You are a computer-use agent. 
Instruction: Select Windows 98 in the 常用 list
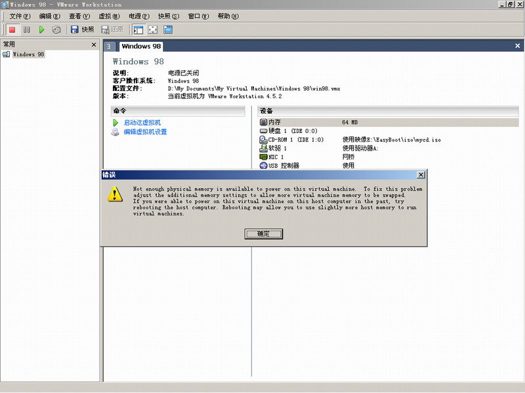(28, 54)
